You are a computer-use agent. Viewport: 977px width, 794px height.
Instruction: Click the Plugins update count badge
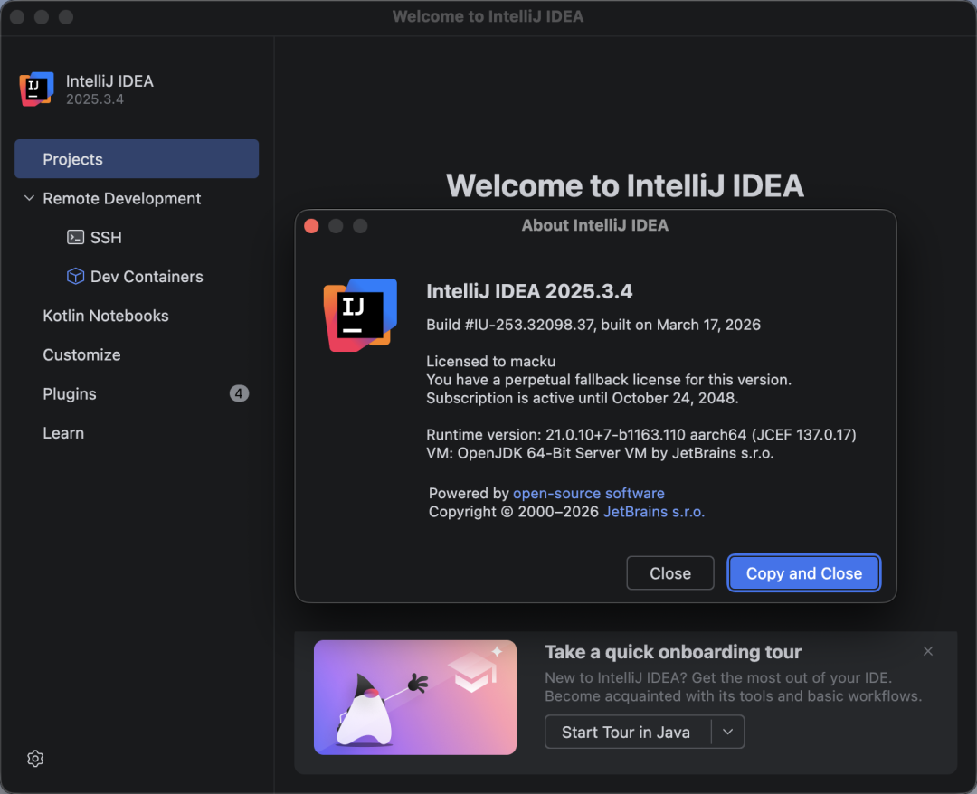click(x=239, y=393)
